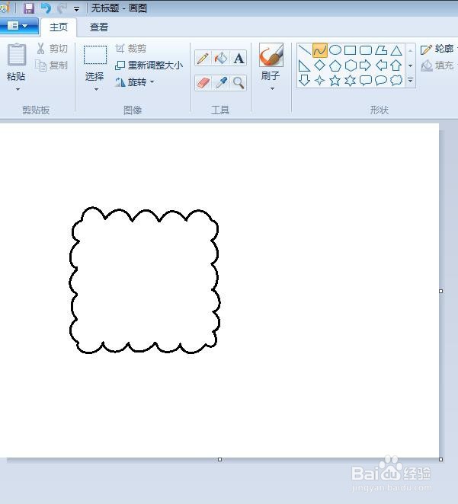Select the Right arrow shape
This screenshot has height=504, width=458.
[365, 65]
